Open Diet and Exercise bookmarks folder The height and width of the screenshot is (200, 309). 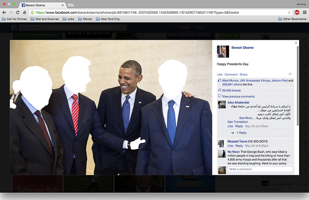[45, 19]
